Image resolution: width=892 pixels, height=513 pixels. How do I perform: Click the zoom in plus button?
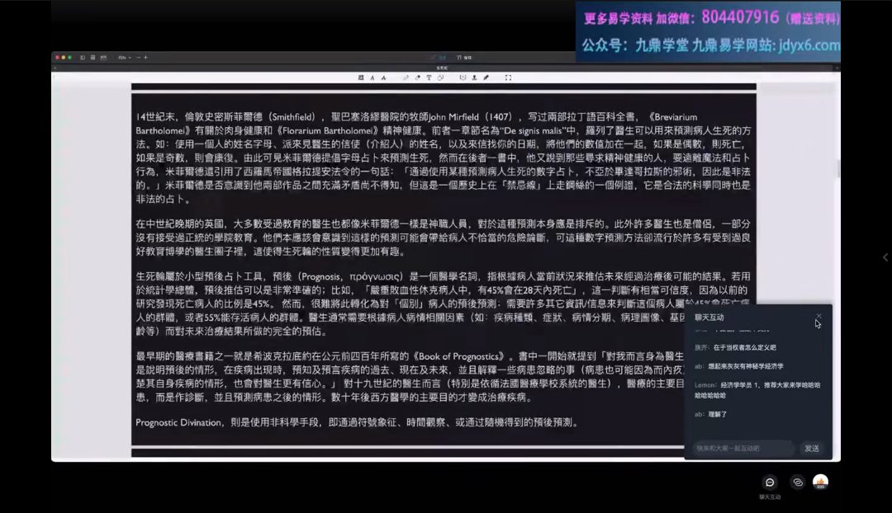click(145, 57)
